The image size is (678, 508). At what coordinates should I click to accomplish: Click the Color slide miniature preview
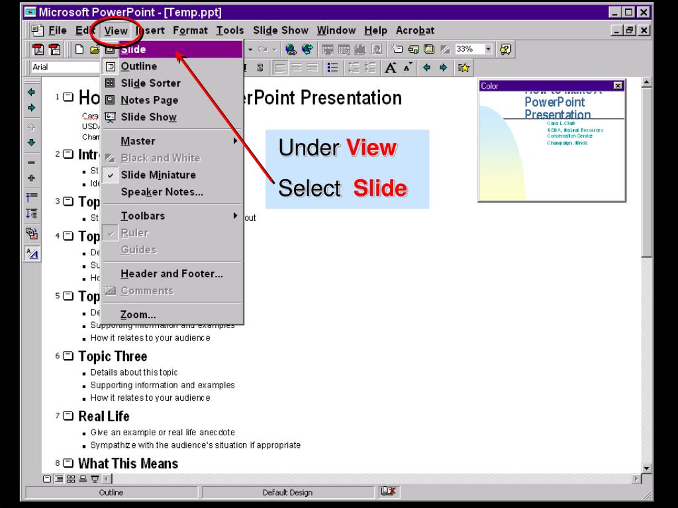click(552, 146)
